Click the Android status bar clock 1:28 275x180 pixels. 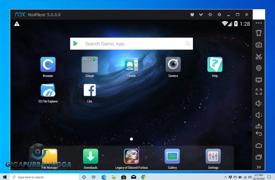click(x=245, y=24)
